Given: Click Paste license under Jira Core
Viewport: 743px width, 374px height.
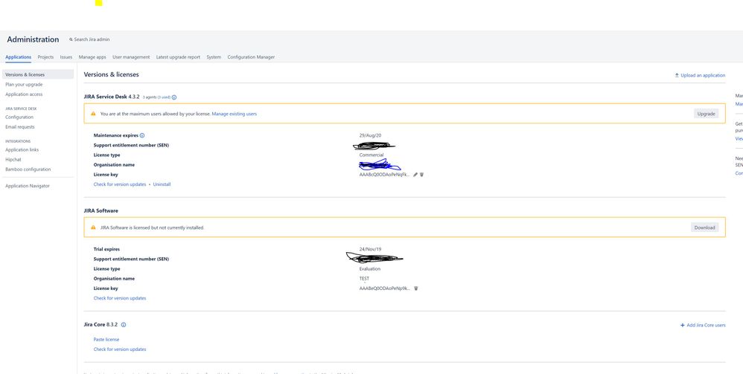Looking at the screenshot, I should point(106,340).
